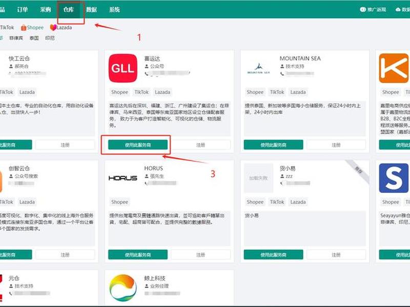Image resolution: width=410 pixels, height=307 pixels.
Task: Click the HORUS provider name
Action: click(x=153, y=168)
